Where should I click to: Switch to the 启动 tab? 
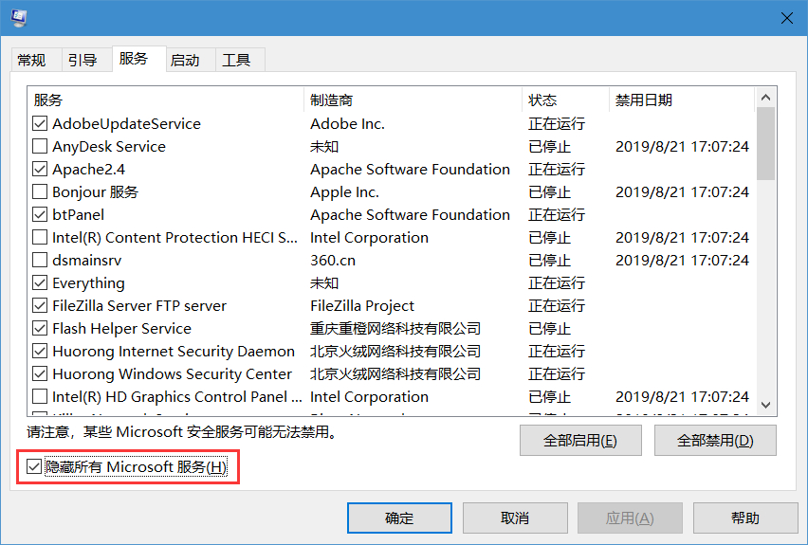pyautogui.click(x=185, y=60)
